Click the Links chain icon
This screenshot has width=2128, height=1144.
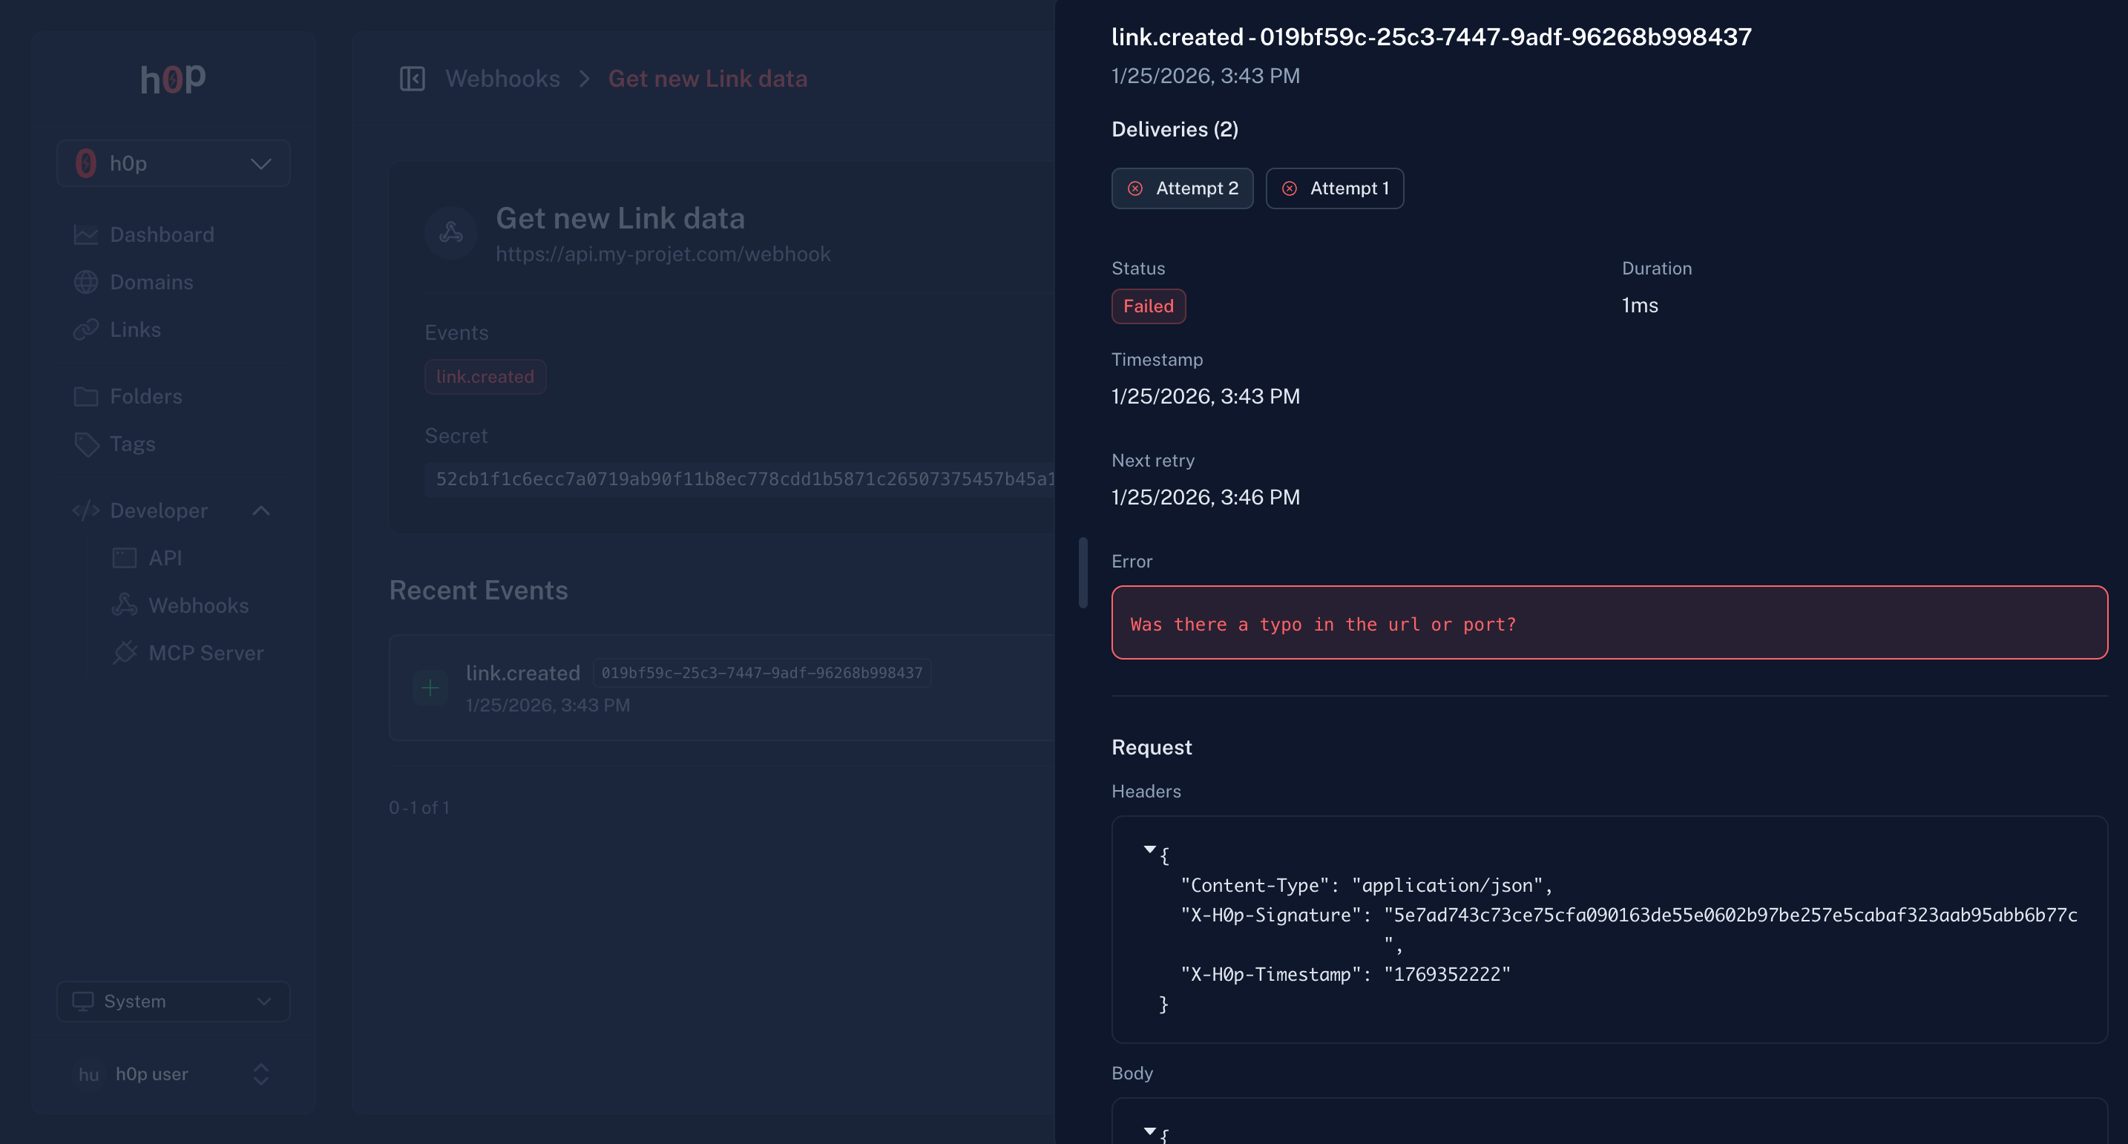pos(85,329)
